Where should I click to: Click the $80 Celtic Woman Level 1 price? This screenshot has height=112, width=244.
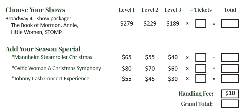(x=127, y=69)
